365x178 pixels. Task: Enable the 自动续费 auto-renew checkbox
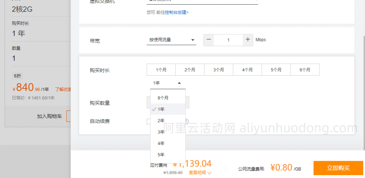pos(149,122)
